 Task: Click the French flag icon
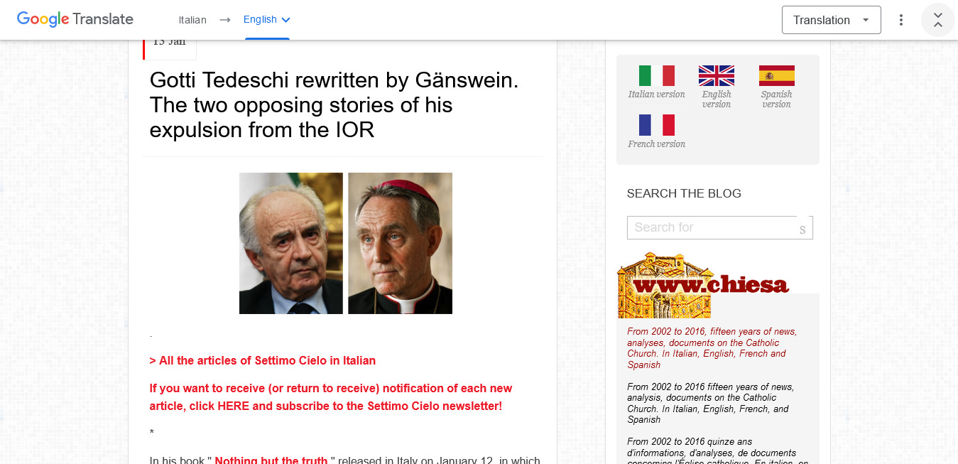[657, 125]
